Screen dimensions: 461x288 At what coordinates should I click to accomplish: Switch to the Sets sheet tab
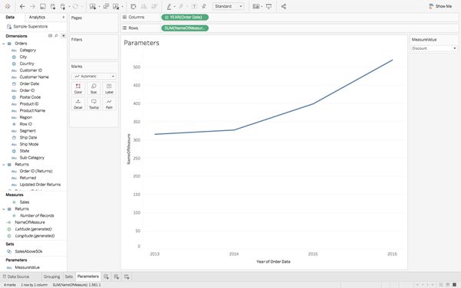tap(69, 277)
